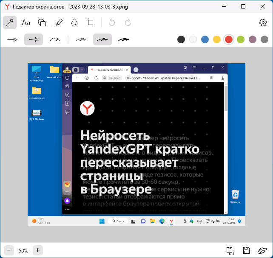Choose the dotted curved arrow style

(x=55, y=39)
